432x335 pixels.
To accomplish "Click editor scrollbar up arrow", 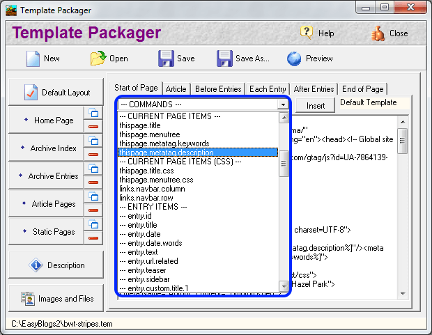I will tap(403, 122).
